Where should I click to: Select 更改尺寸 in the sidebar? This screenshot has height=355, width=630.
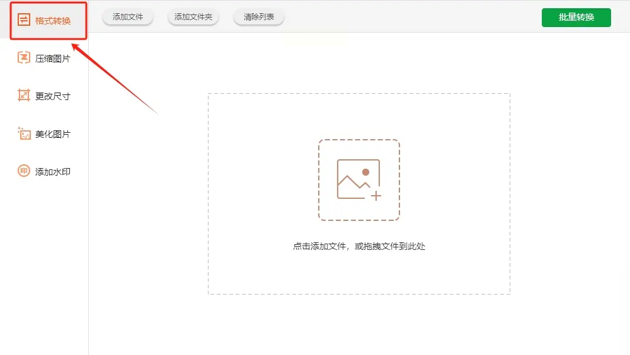click(x=53, y=96)
